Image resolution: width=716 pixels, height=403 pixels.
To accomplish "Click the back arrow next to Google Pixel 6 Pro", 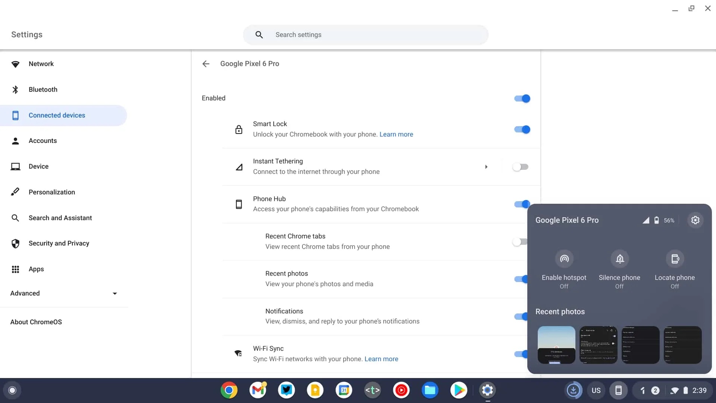I will pos(206,64).
